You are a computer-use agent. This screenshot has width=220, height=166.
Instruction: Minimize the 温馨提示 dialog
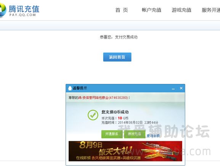[x=173, y=89]
